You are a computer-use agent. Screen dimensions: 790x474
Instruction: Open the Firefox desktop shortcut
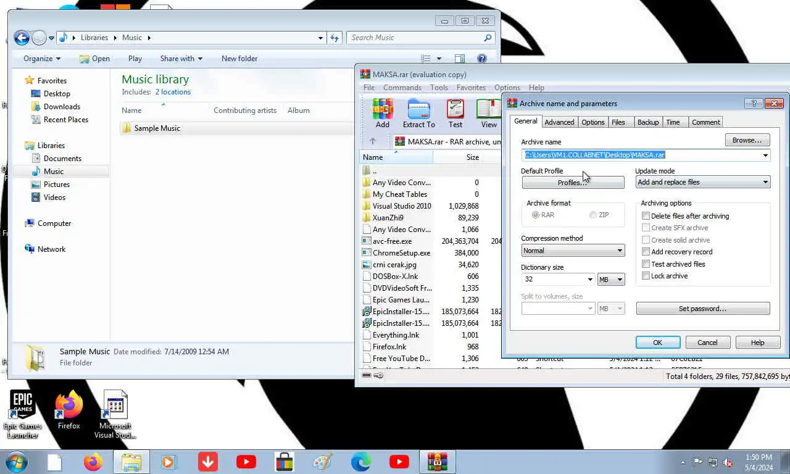point(69,410)
